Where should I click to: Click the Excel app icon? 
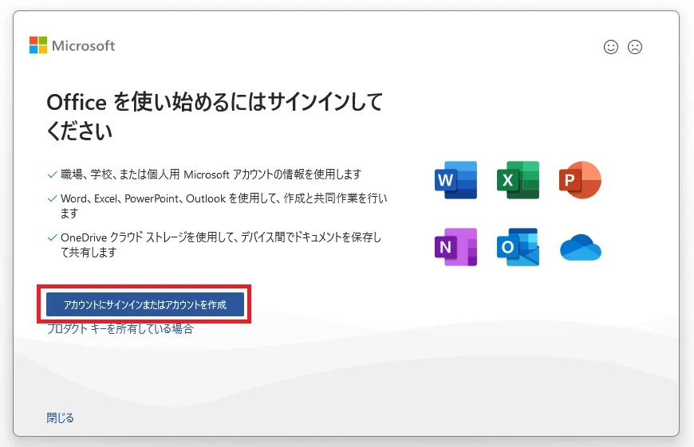point(518,180)
